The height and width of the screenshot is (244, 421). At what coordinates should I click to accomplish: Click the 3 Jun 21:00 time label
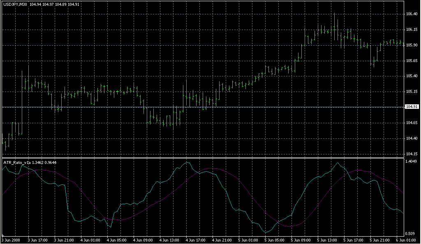click(64, 240)
